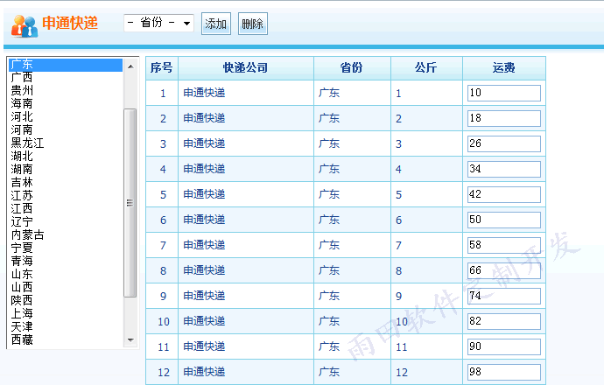Select 湖北 in the province list
The width and height of the screenshot is (604, 385).
(x=66, y=156)
